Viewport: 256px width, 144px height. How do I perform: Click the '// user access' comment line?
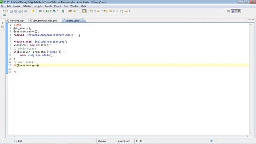24,62
